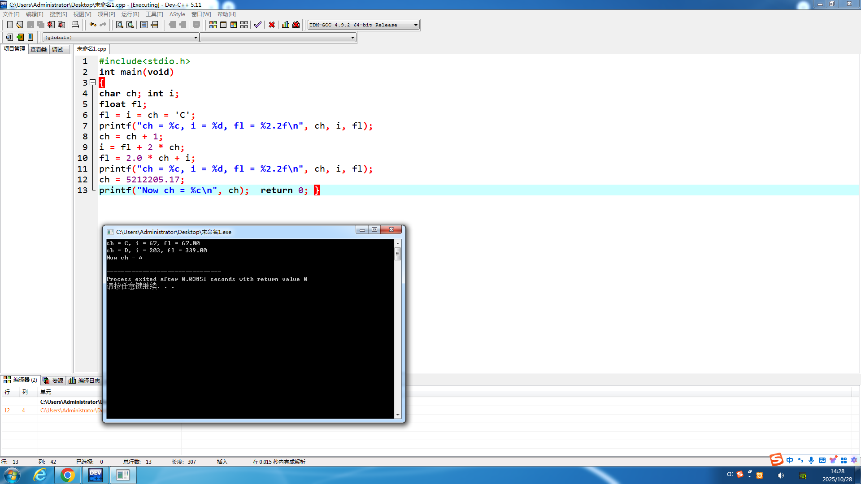861x484 pixels.
Task: Click the Find magnifier icon
Action: click(119, 25)
